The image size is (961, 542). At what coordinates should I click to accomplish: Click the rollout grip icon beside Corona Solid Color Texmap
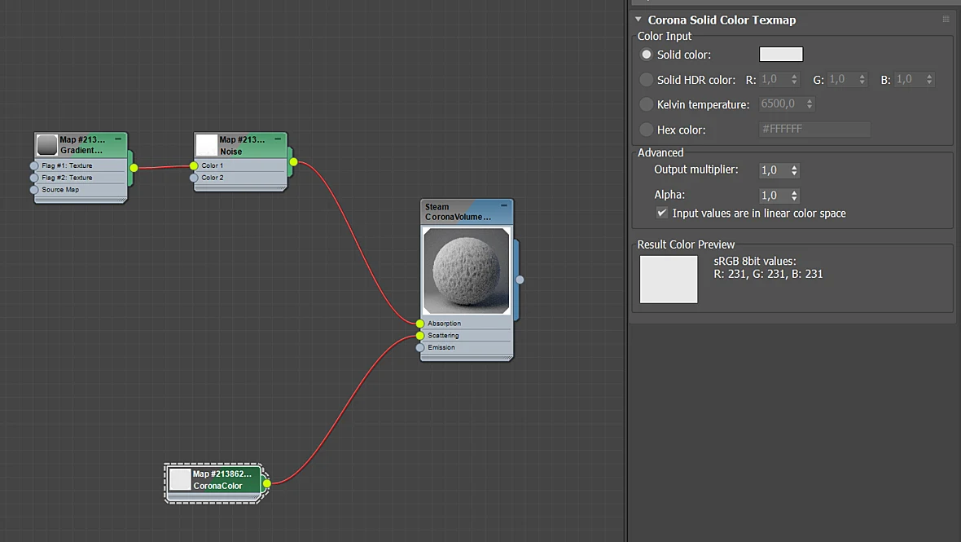(946, 20)
